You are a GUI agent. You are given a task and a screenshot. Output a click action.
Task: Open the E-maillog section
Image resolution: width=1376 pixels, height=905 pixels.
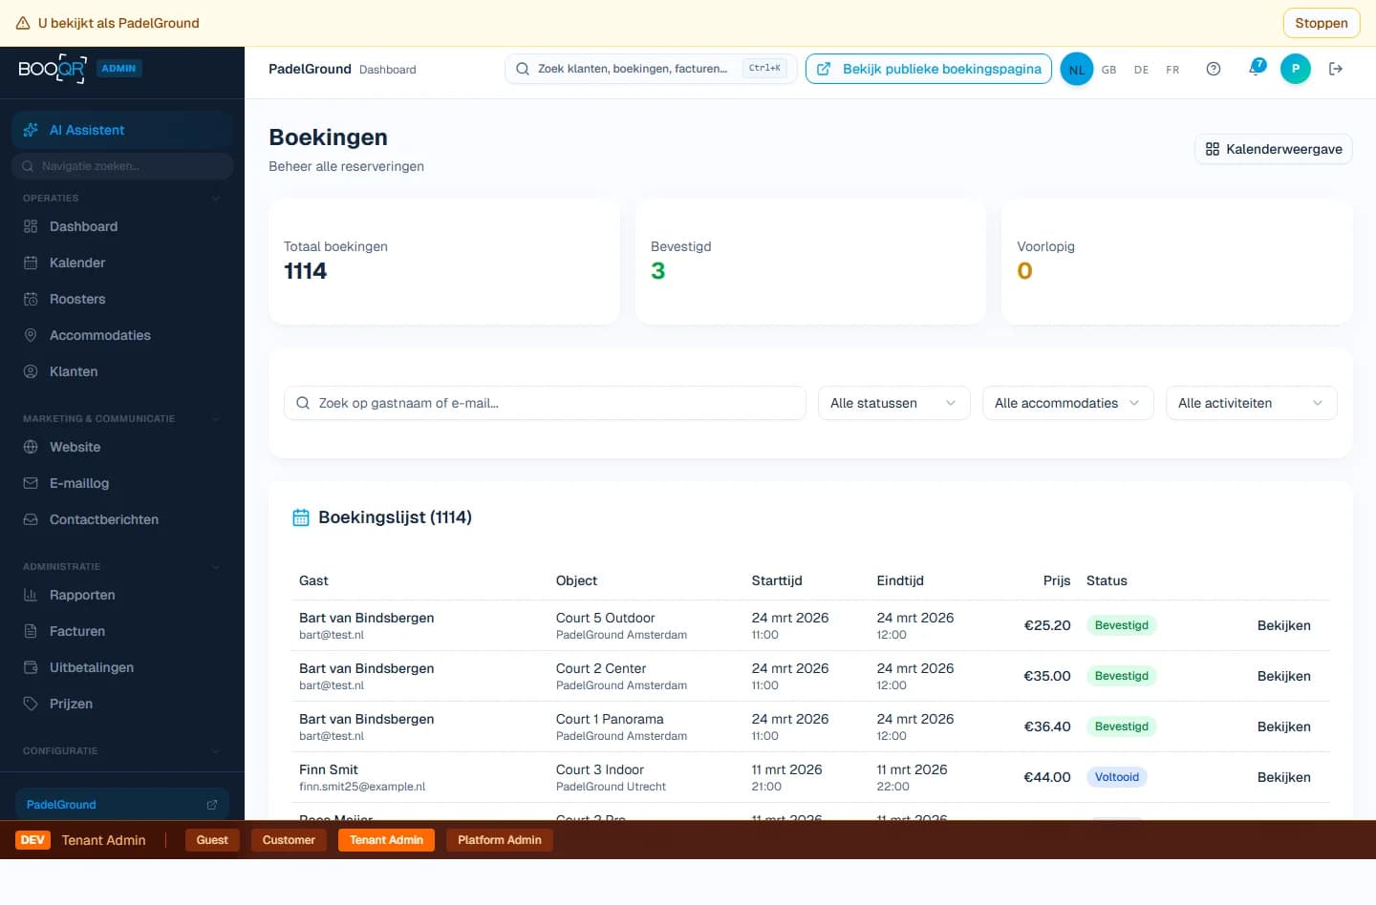[x=79, y=483]
